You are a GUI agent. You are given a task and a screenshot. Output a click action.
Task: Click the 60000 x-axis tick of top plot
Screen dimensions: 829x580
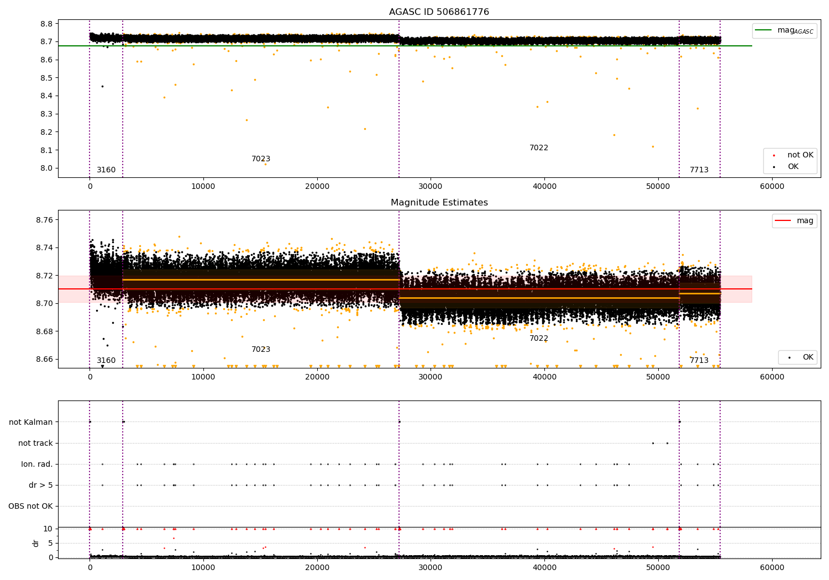tap(772, 187)
